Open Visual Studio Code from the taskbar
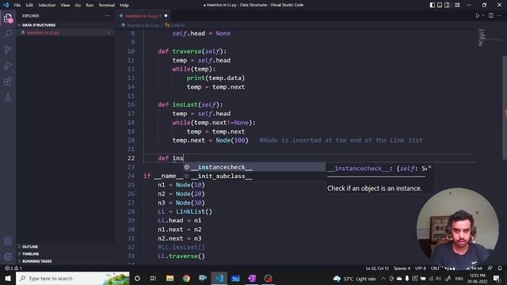Image resolution: width=507 pixels, height=285 pixels. (x=219, y=278)
